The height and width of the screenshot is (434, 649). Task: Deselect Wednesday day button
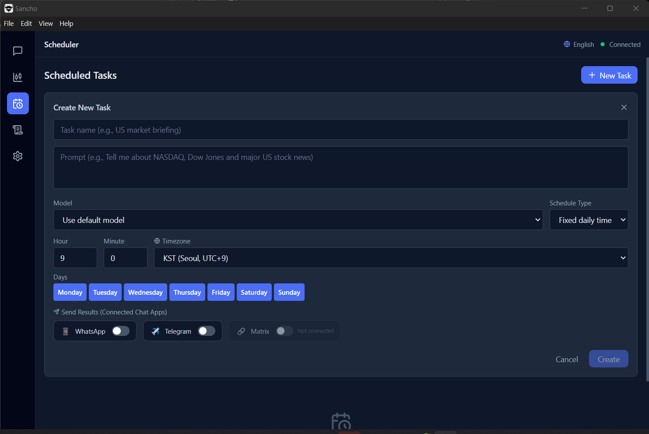pyautogui.click(x=145, y=292)
